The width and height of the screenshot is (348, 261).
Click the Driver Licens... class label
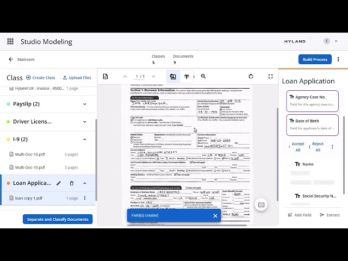tap(32, 122)
